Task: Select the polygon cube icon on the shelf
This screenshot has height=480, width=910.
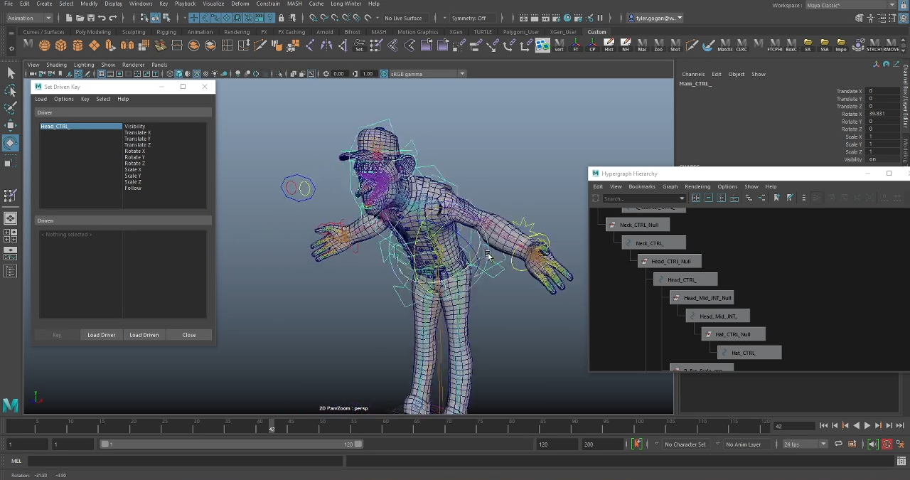Action: click(x=62, y=46)
